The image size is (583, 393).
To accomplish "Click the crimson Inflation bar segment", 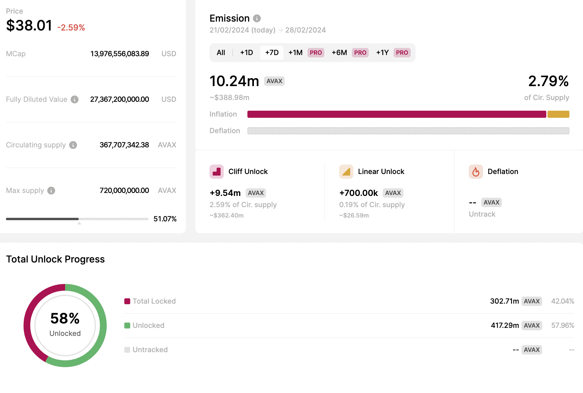I will tap(397, 114).
